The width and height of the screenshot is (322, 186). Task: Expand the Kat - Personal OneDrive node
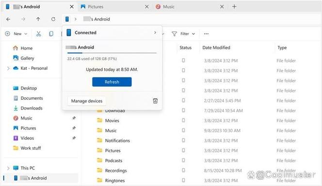(x=8, y=68)
